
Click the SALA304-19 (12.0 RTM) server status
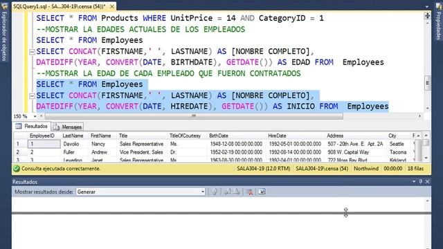[x=263, y=169]
